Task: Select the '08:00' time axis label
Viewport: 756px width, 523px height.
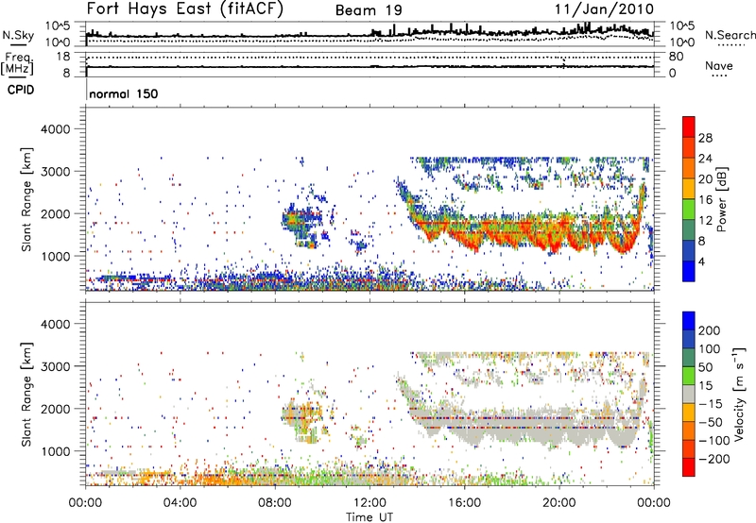Action: click(275, 503)
